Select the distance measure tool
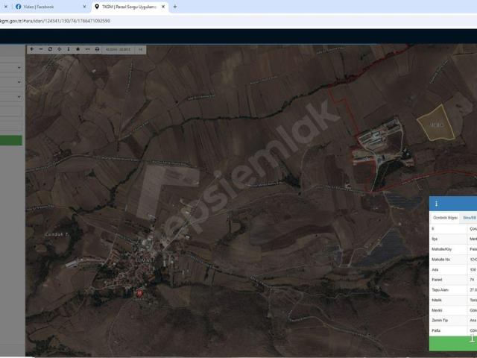Viewport: 477px width, 358px height. click(88, 49)
